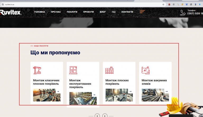Click the roof tiles icon on third card
The width and height of the screenshot is (203, 117).
pos(109,70)
